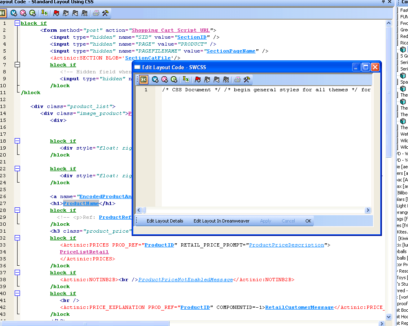Click ProductPriceNotEnabledMessage variable link

(185, 280)
